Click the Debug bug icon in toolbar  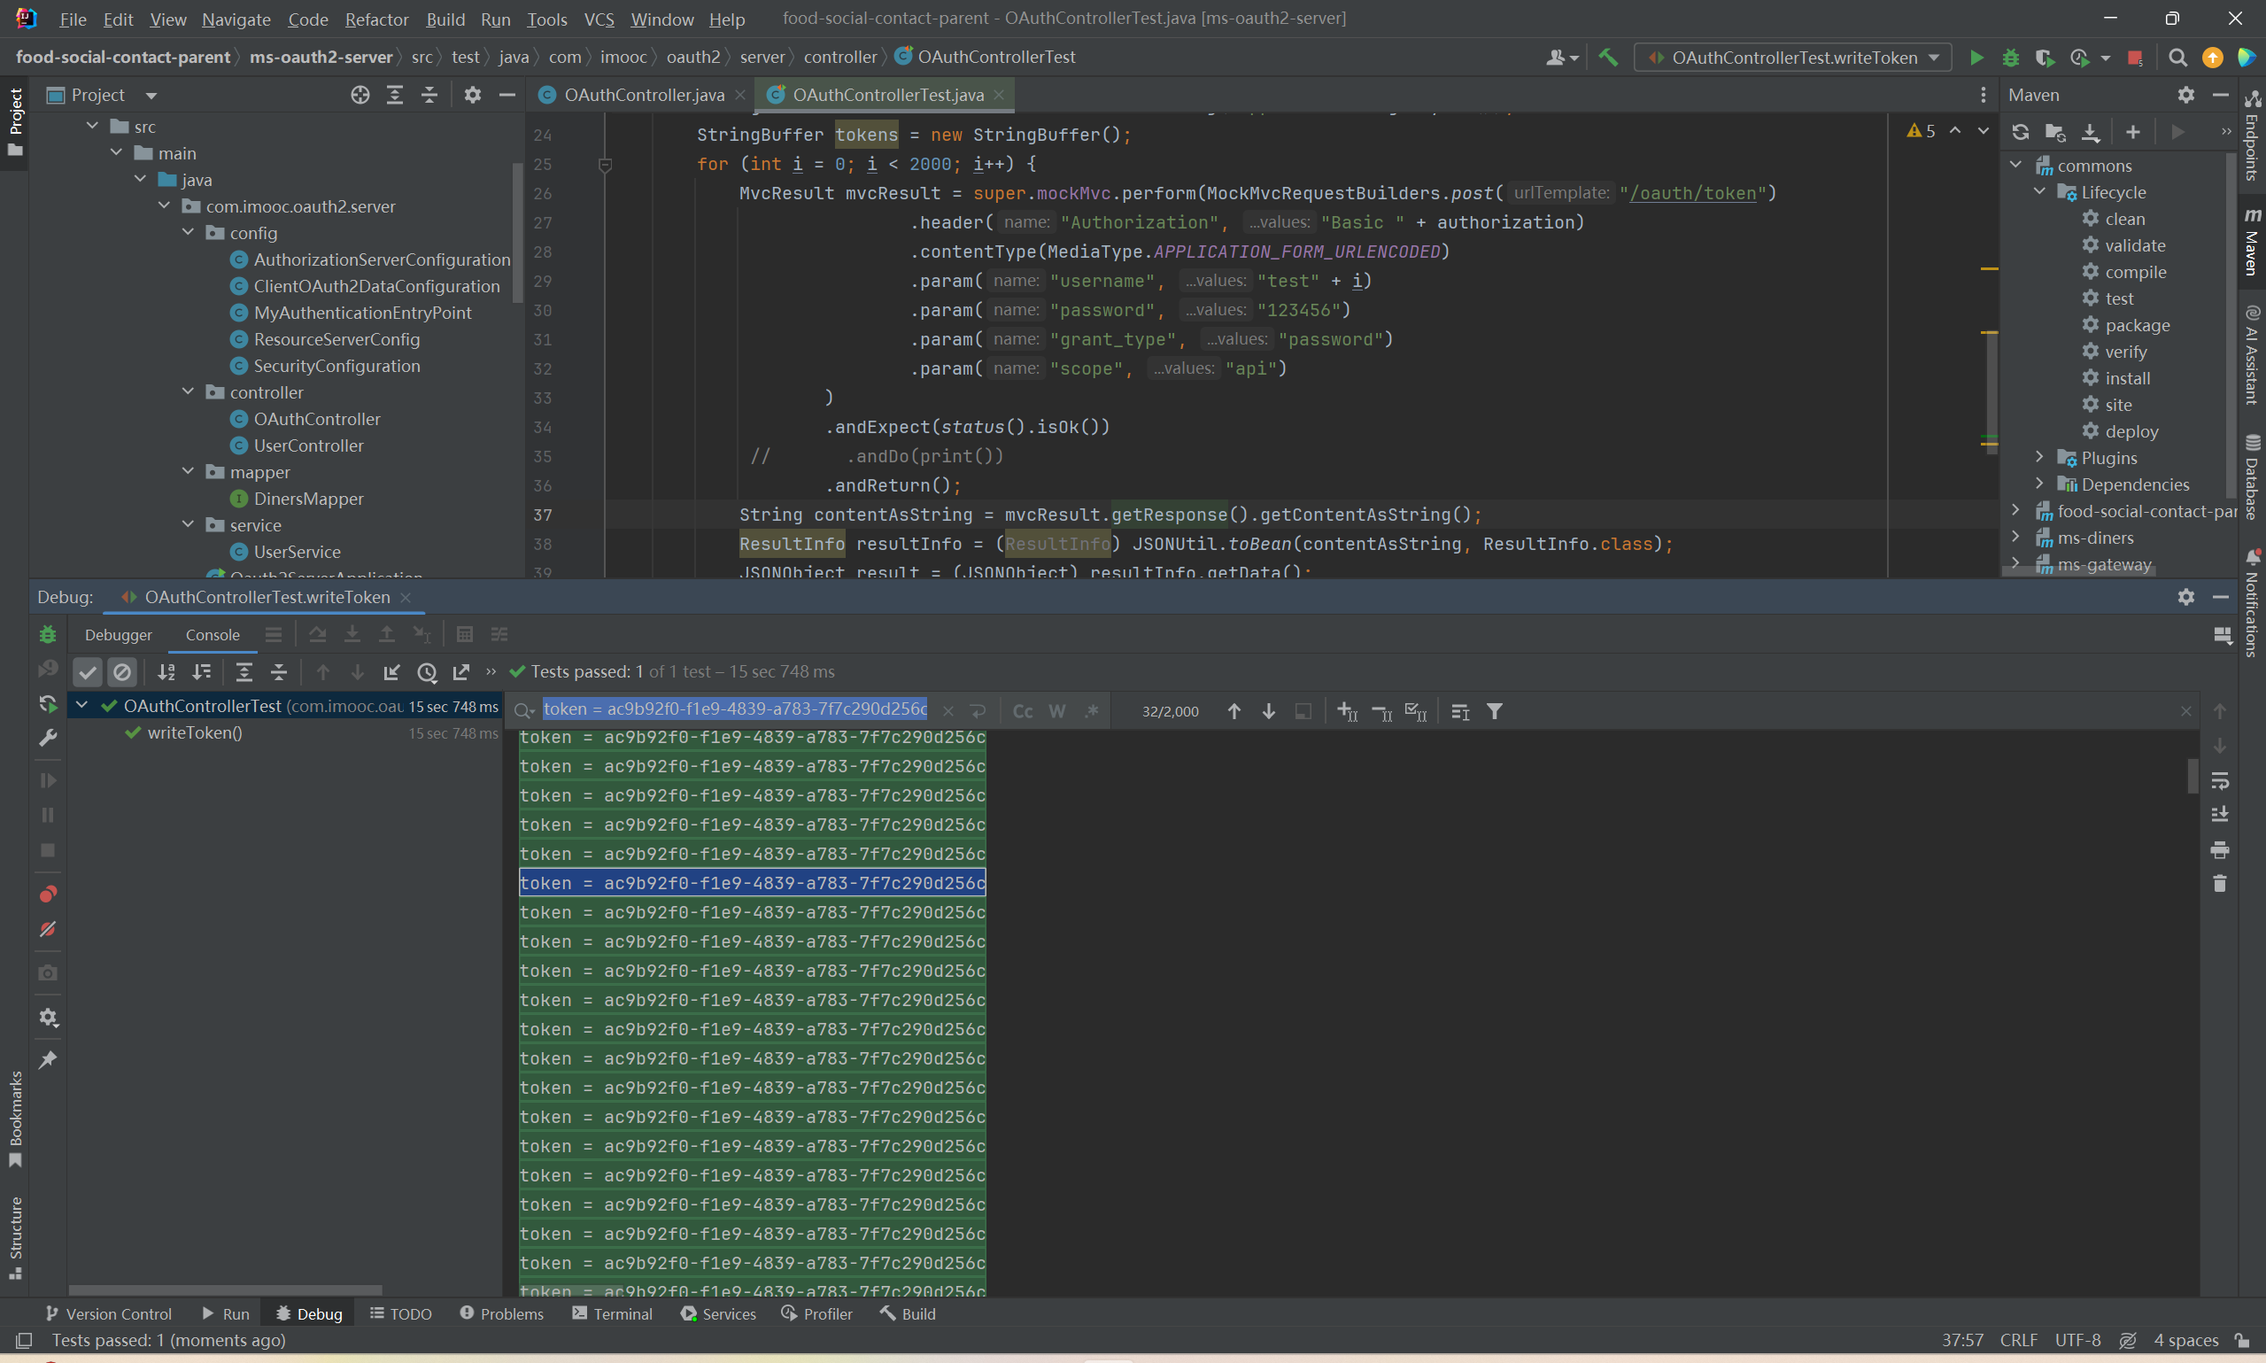pos(2010,58)
